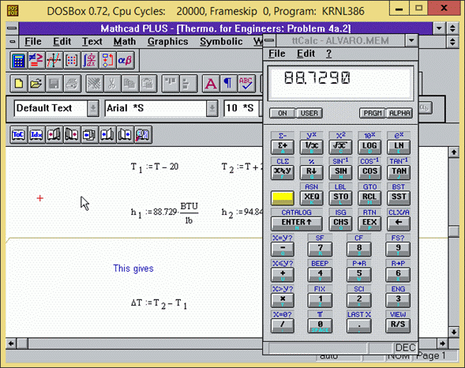Screen dimensions: 465x368
Task: Insert a text region with A icon
Action: pos(211,84)
